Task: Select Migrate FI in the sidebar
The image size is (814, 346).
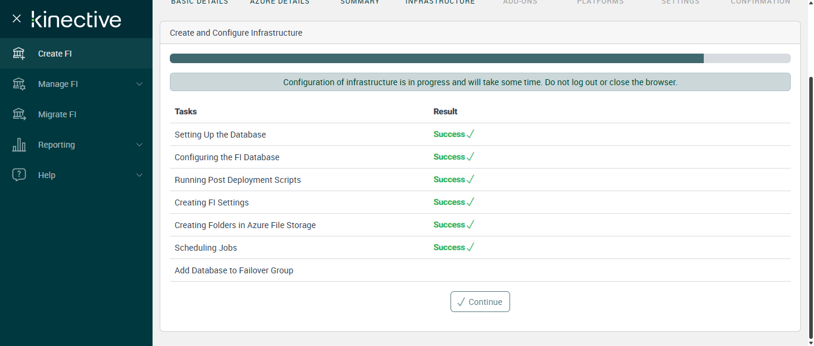Action: point(57,114)
